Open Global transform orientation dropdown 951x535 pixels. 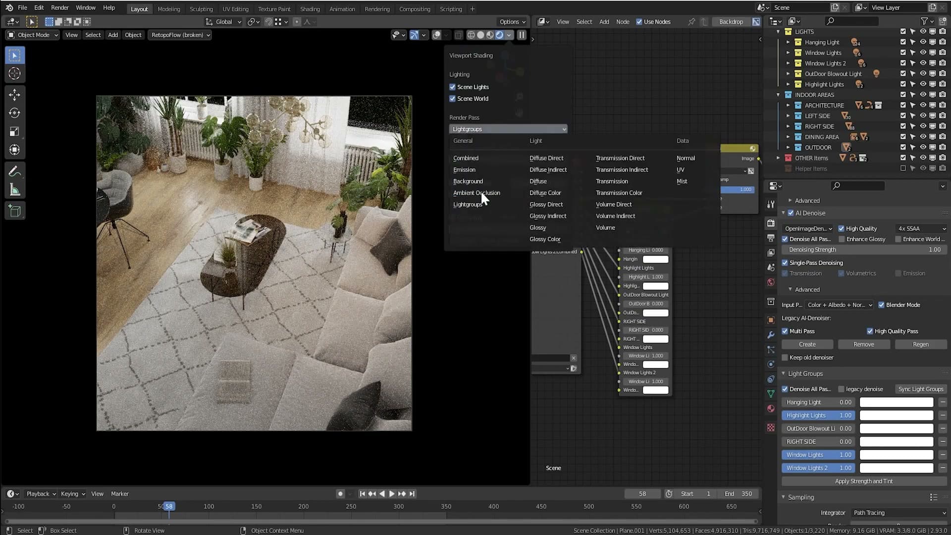tap(223, 22)
